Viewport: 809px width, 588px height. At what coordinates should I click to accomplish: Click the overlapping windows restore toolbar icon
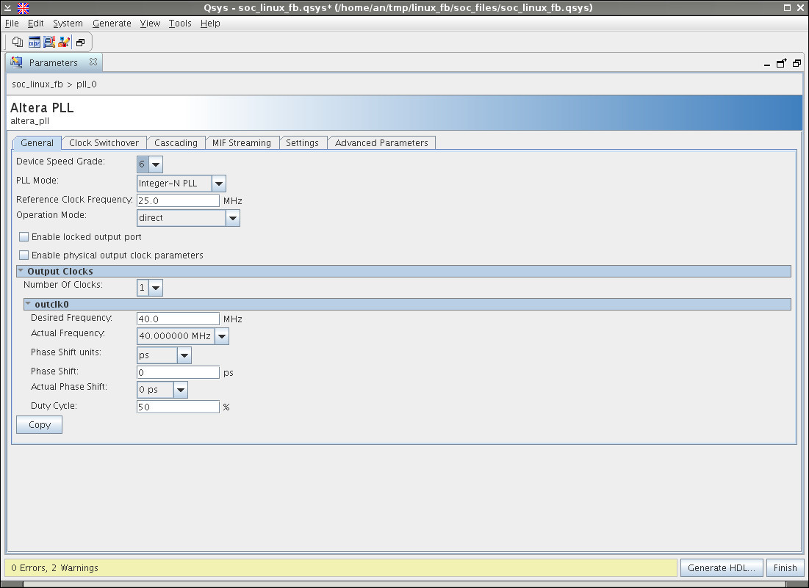pyautogui.click(x=81, y=43)
